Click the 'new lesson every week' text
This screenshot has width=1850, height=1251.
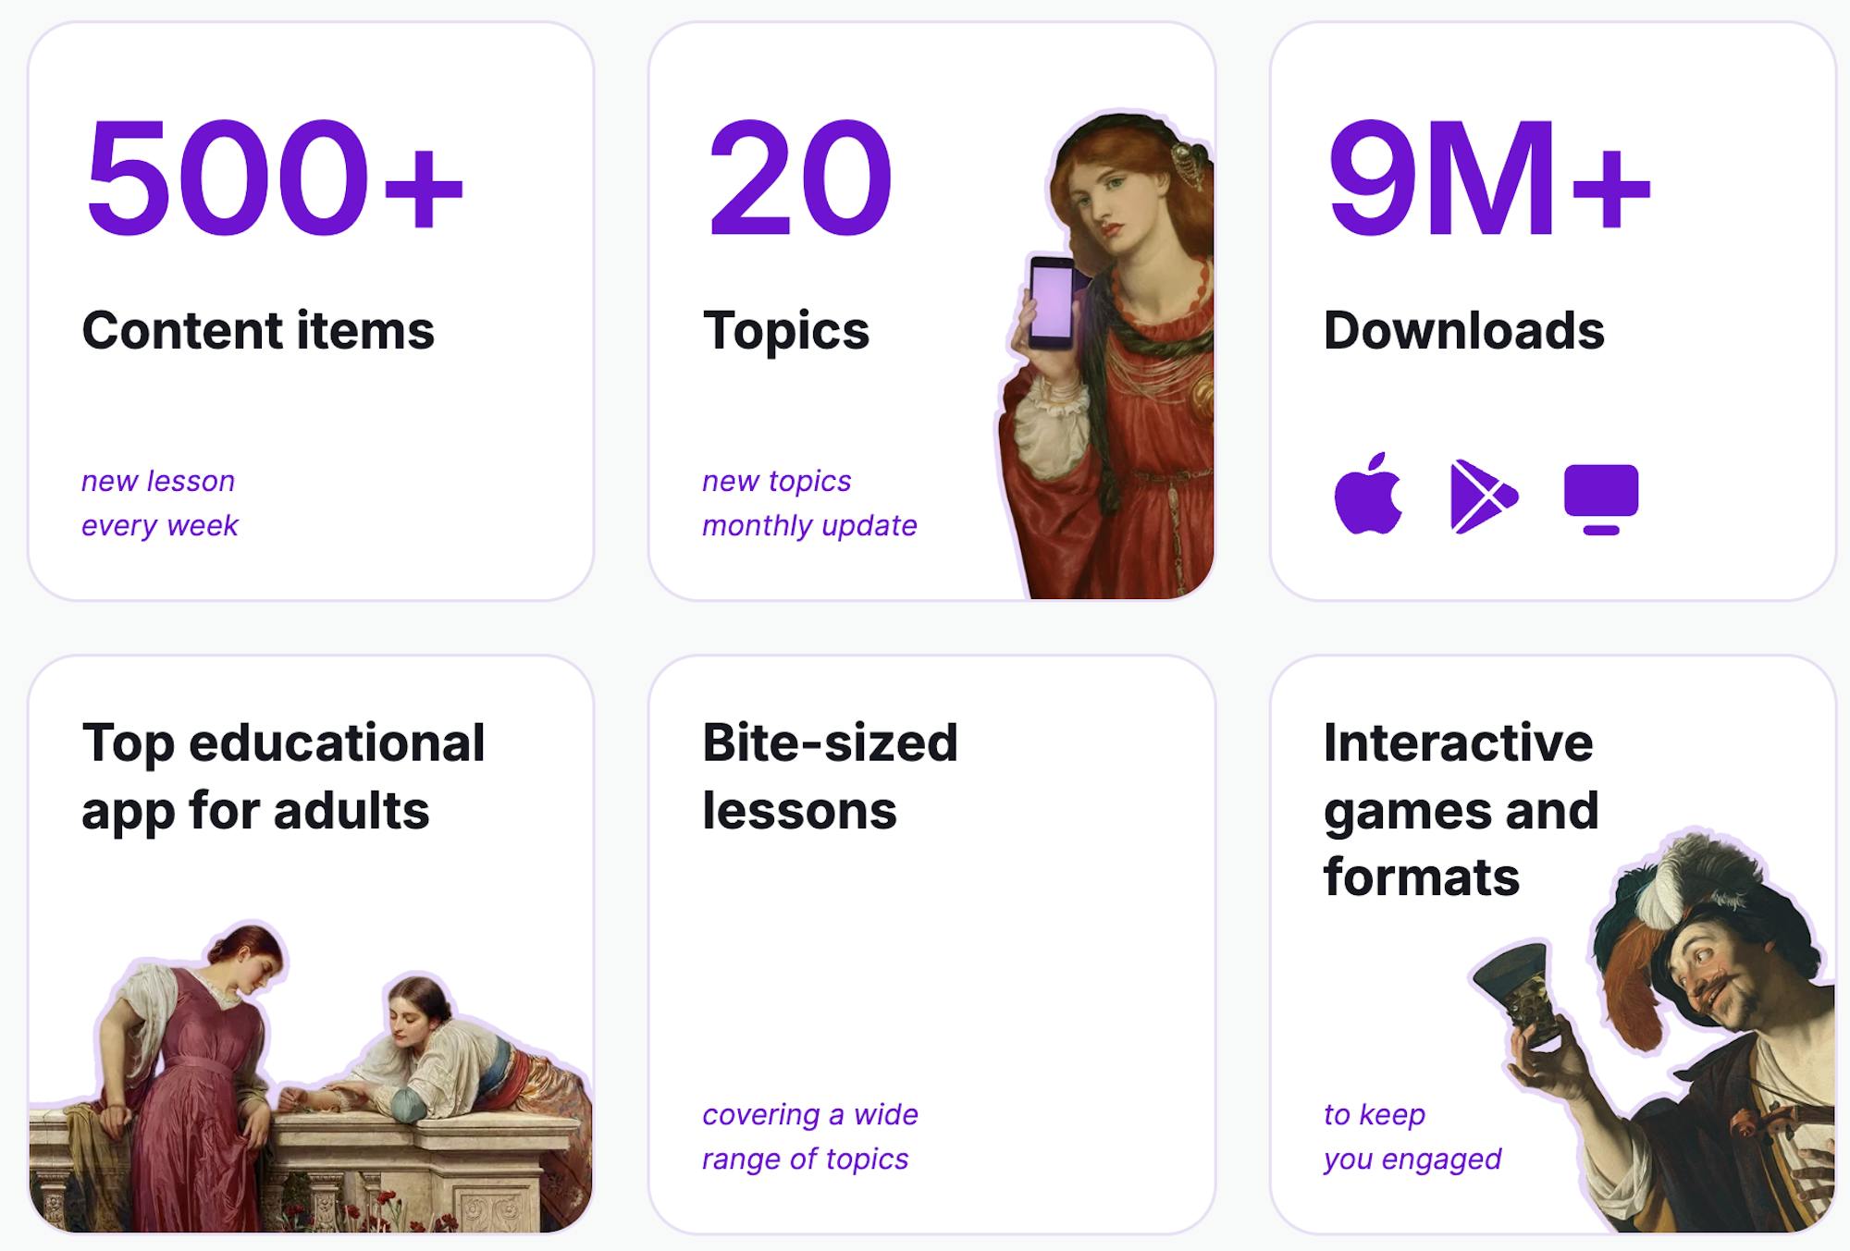[x=159, y=503]
